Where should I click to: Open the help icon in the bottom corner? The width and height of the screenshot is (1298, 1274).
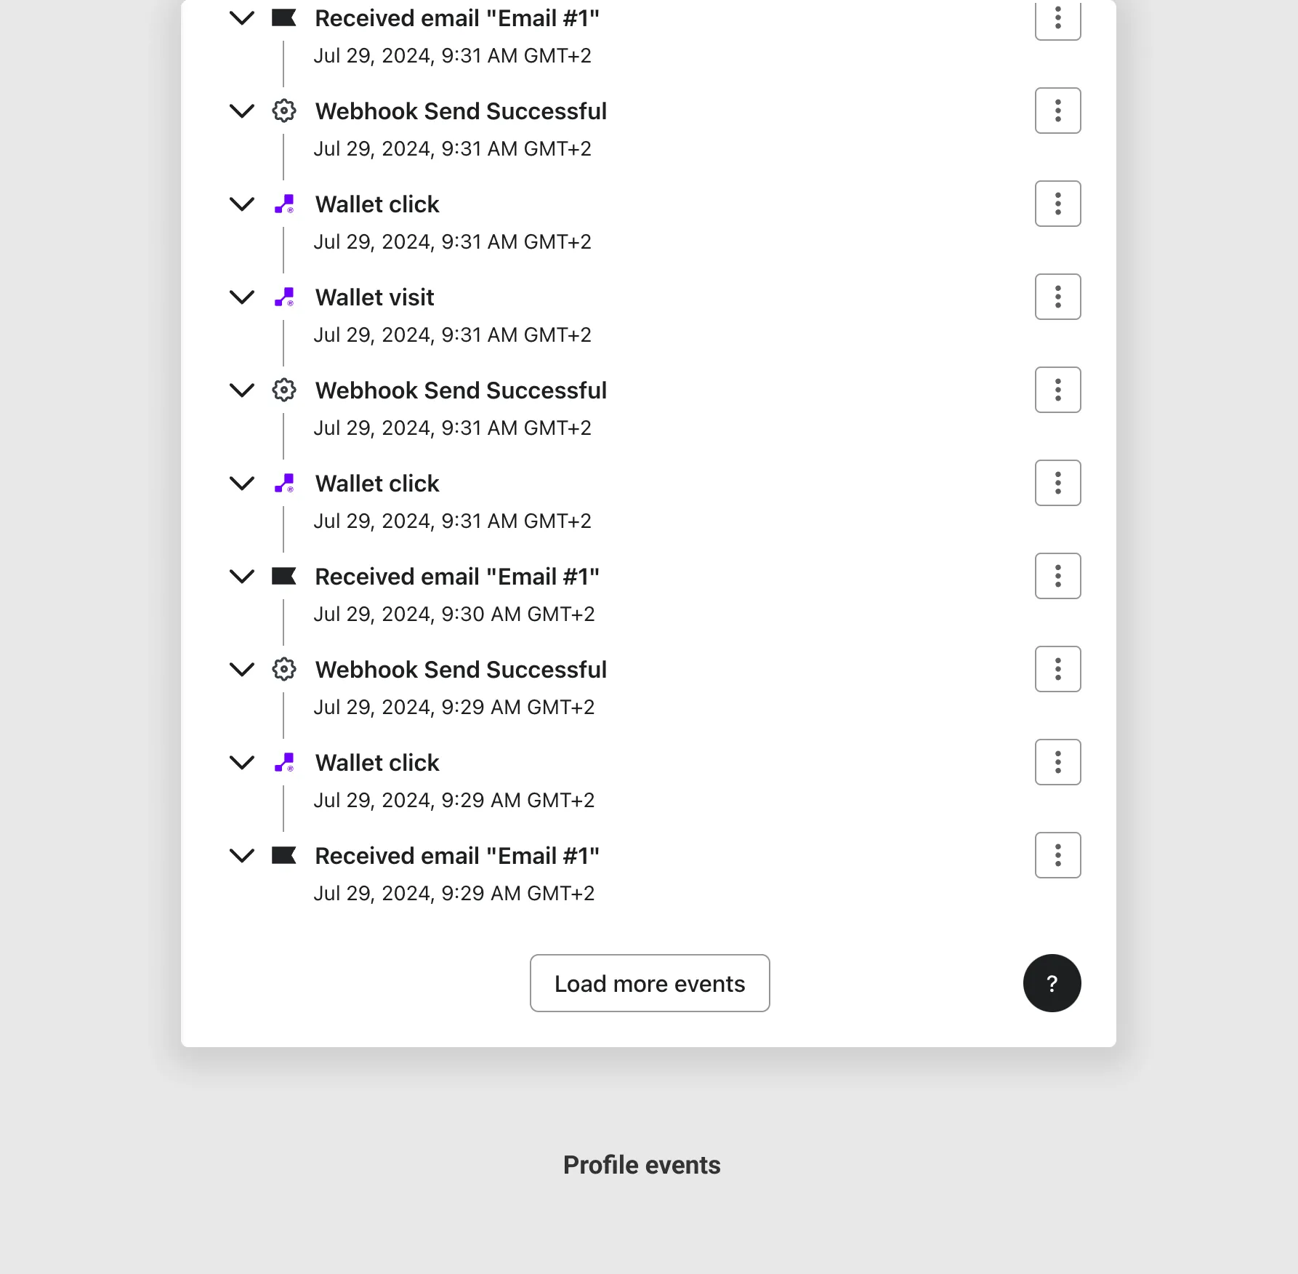pyautogui.click(x=1052, y=983)
